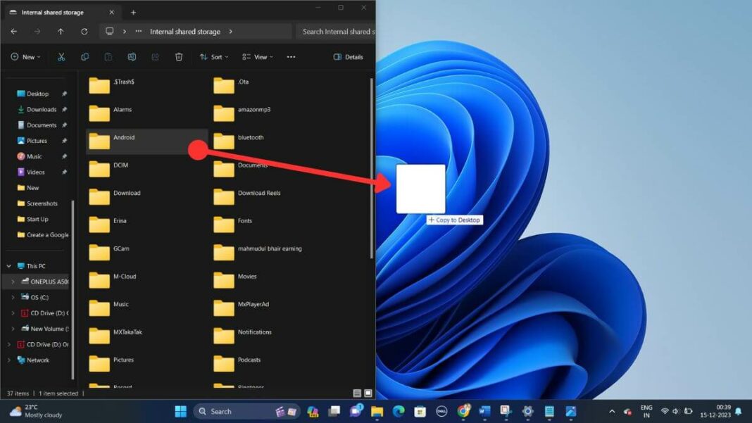
Task: Click the Copy icon in the toolbar
Action: coord(84,57)
